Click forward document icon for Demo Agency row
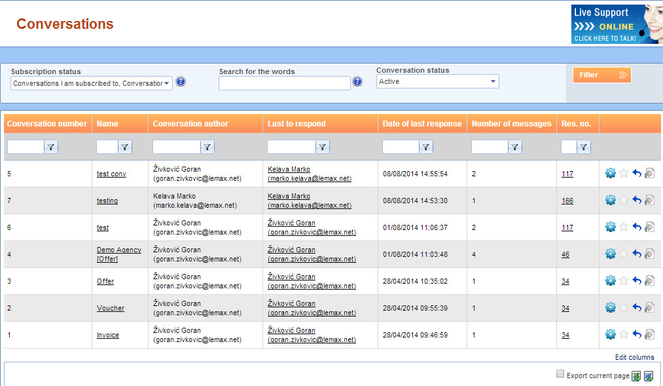The width and height of the screenshot is (663, 386). tap(649, 254)
